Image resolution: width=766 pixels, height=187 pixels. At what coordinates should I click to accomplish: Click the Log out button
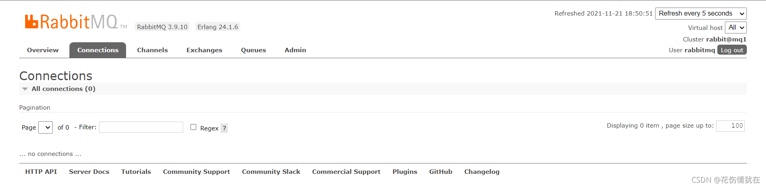tap(732, 50)
